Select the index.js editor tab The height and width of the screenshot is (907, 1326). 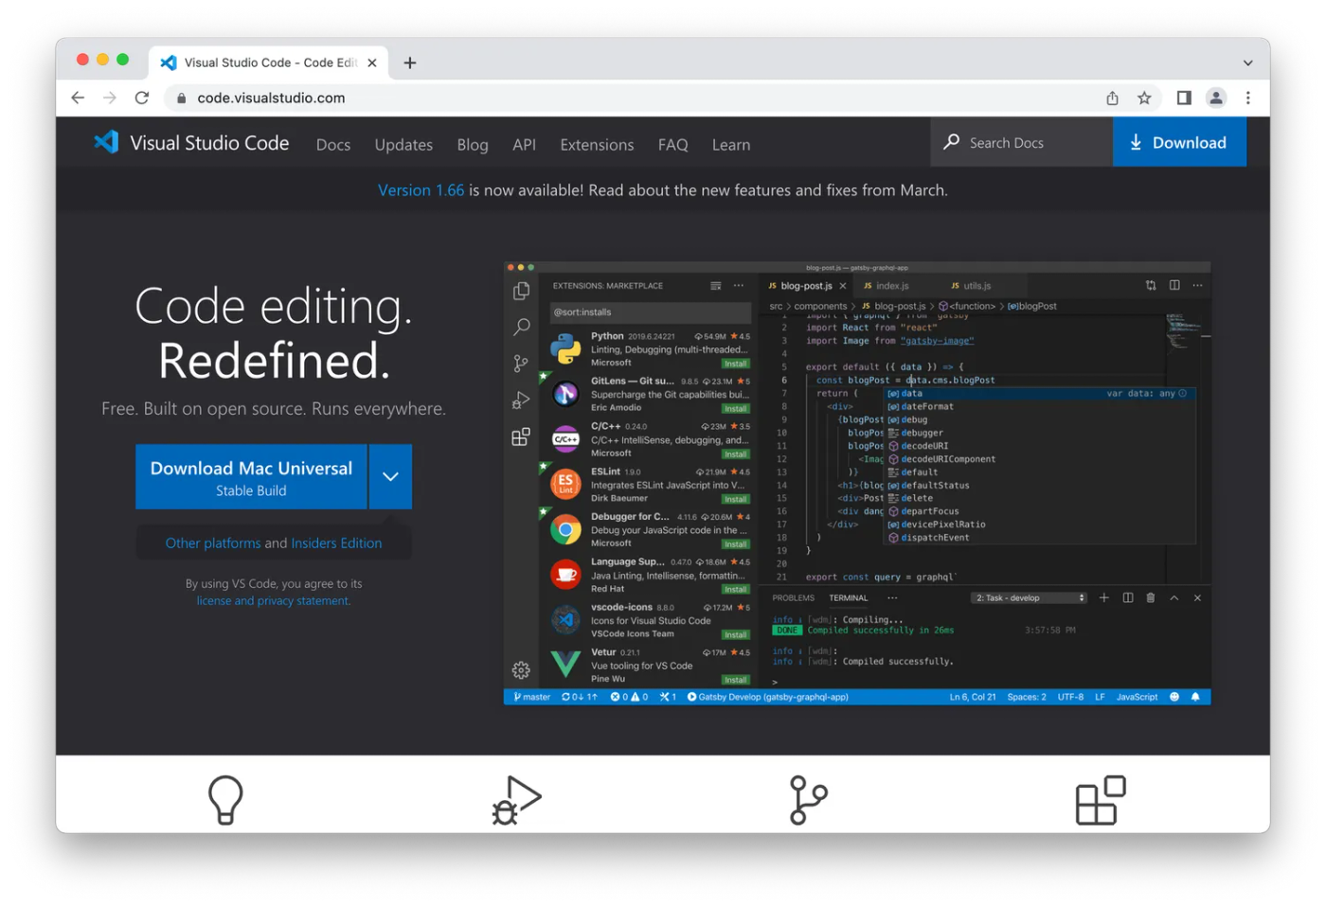[x=887, y=285]
